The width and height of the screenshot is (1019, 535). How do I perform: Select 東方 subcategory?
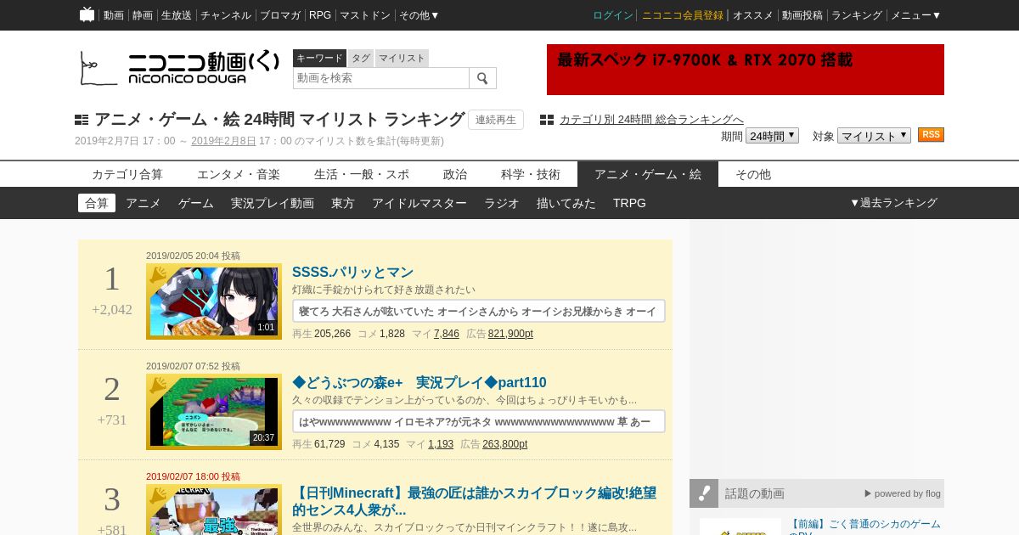pyautogui.click(x=343, y=203)
